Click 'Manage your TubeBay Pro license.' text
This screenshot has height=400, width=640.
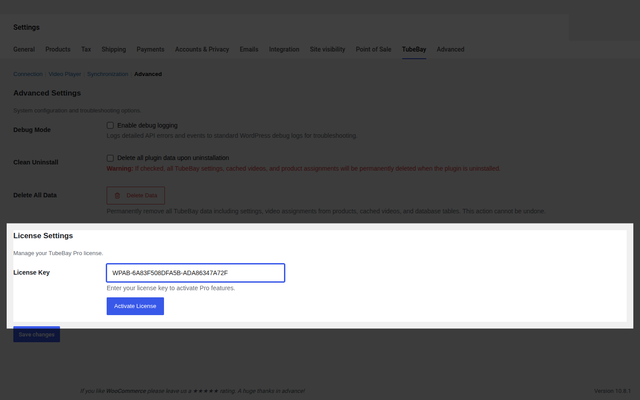coord(58,253)
